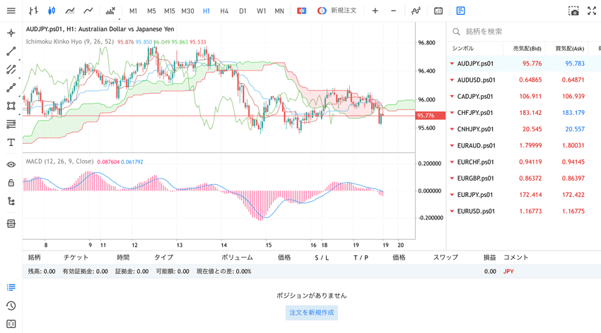Select the text annotation tool

[11, 143]
